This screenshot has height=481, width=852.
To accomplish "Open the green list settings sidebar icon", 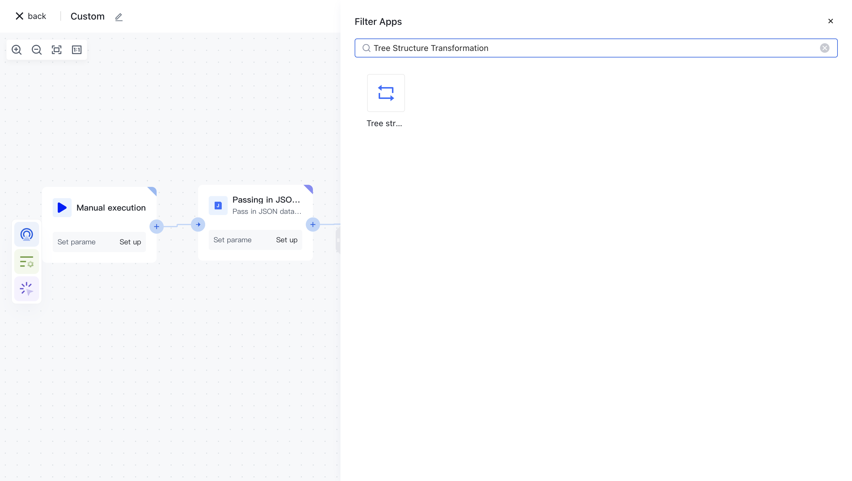I will pos(26,262).
